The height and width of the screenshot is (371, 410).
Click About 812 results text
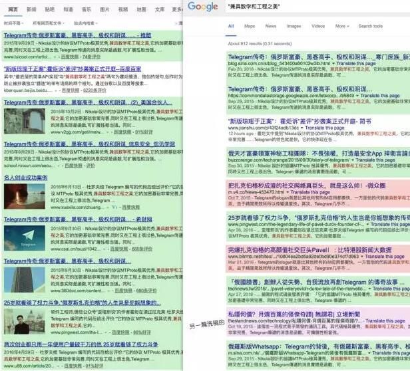tap(260, 44)
